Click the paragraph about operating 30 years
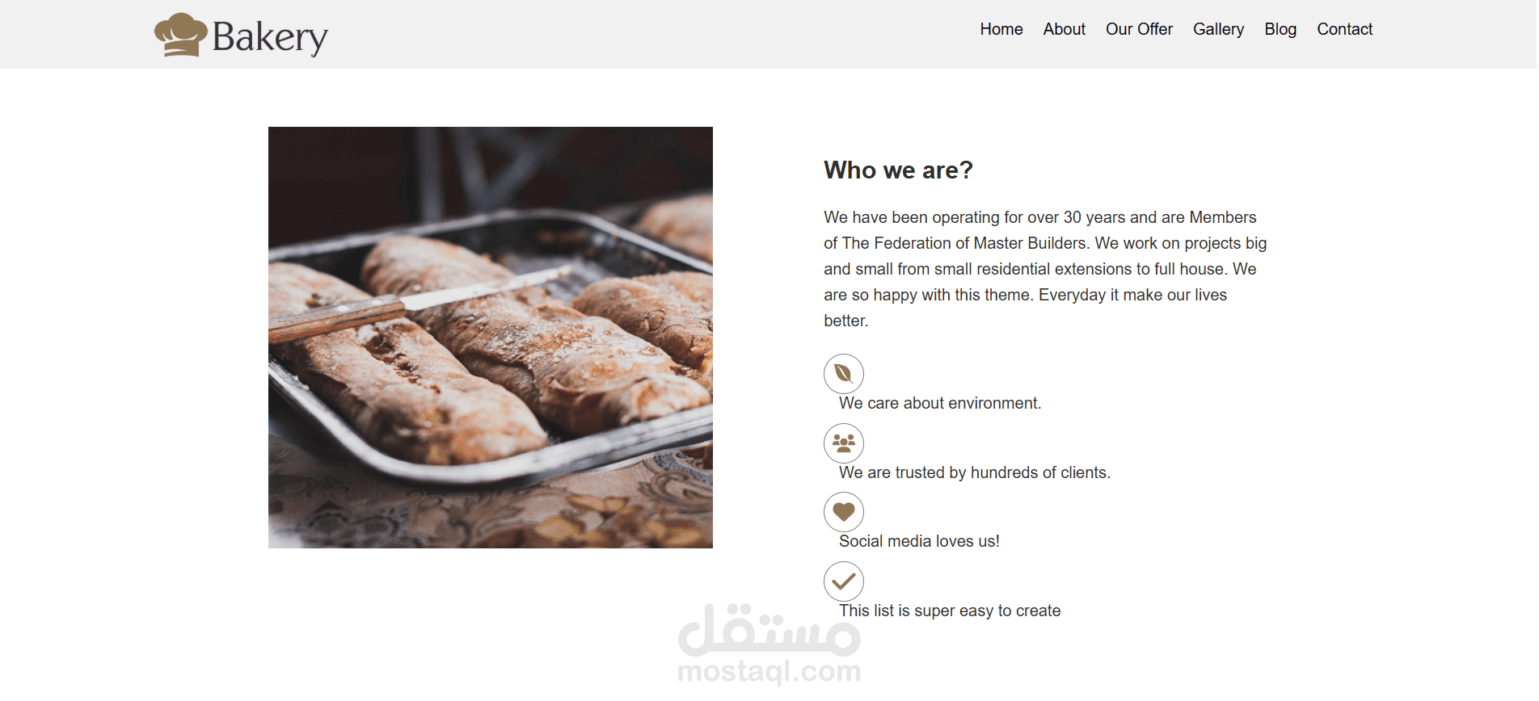Screen dimensions: 1539x701 1045,269
